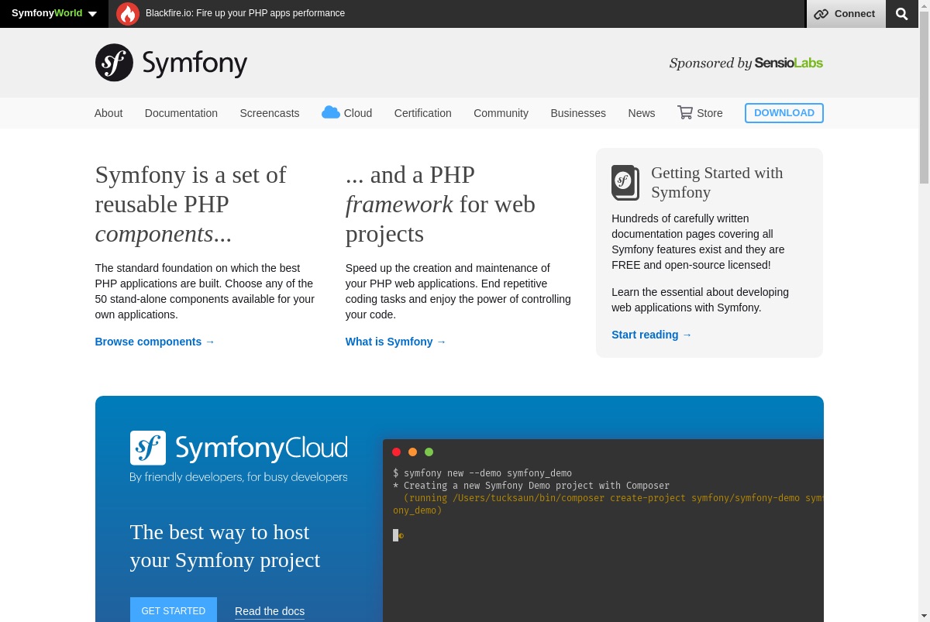Click the 'symfony new --demo' terminal line
The width and height of the screenshot is (930, 622).
point(482,473)
